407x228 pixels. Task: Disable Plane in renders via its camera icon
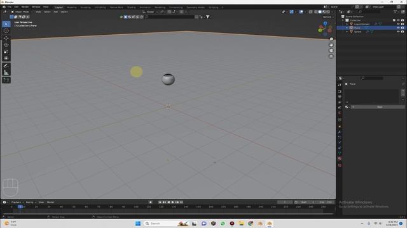[x=403, y=28]
